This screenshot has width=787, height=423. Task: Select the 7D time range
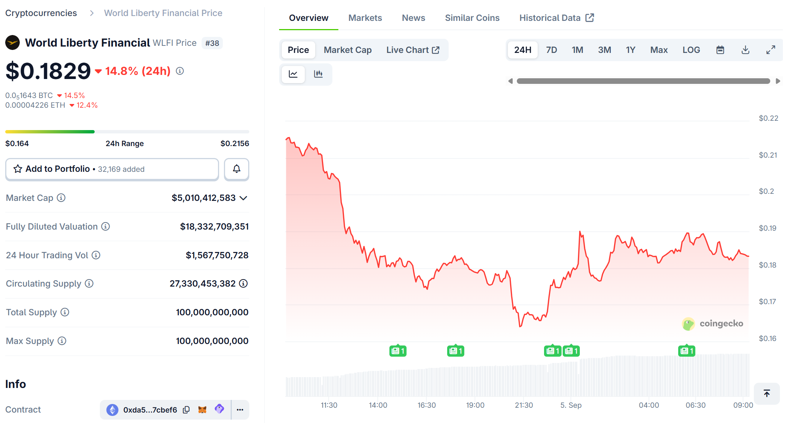click(x=551, y=50)
